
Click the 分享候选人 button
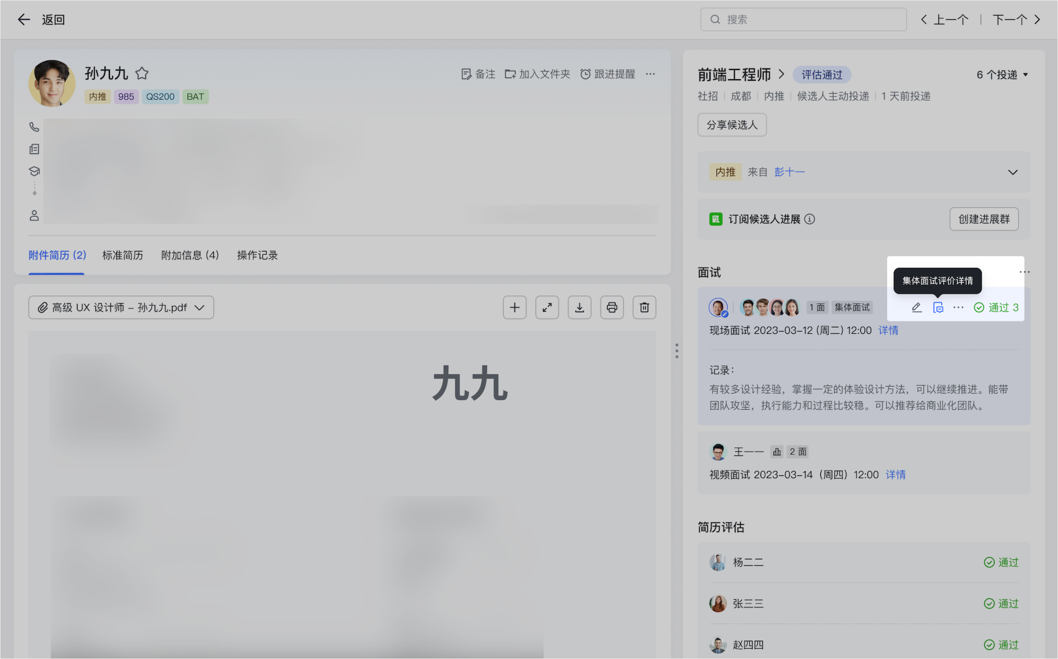732,125
